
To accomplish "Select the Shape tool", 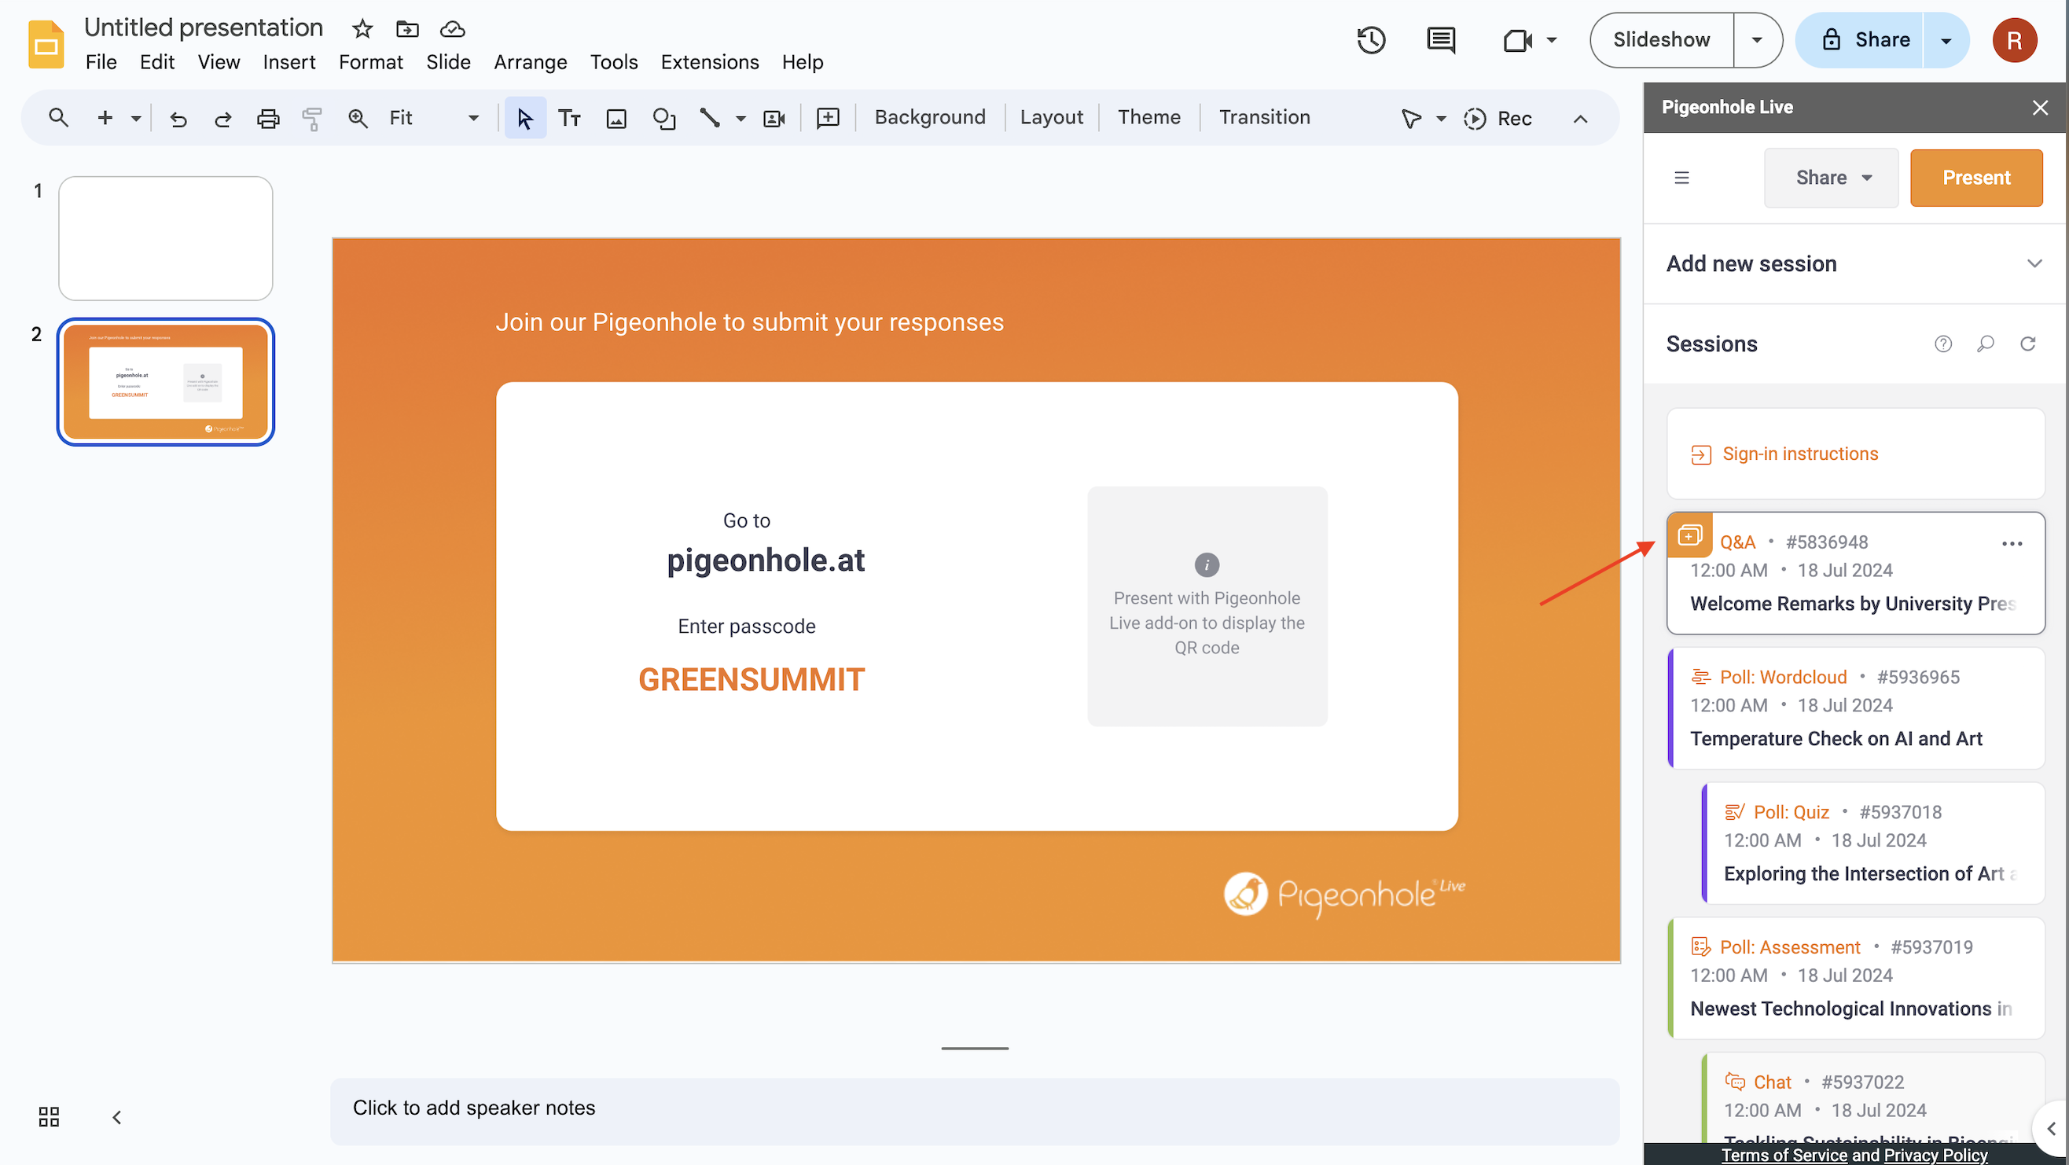I will pyautogui.click(x=663, y=119).
